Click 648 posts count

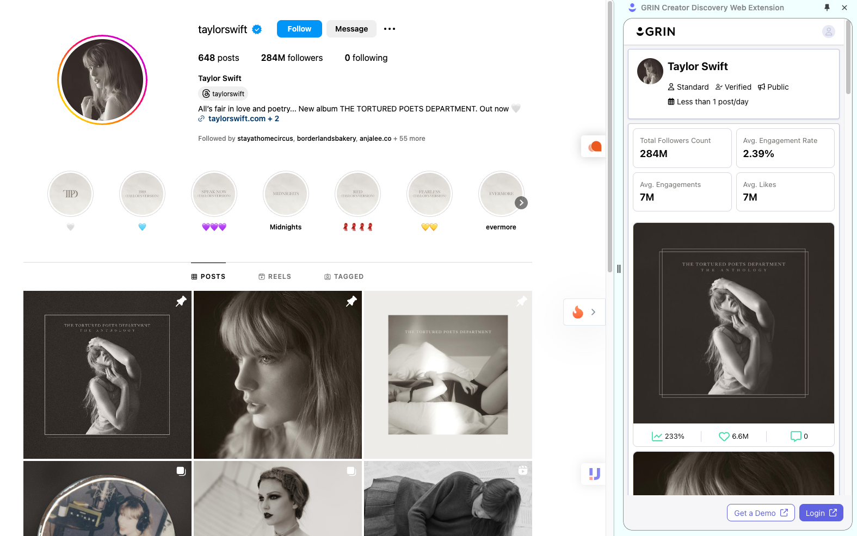point(219,58)
